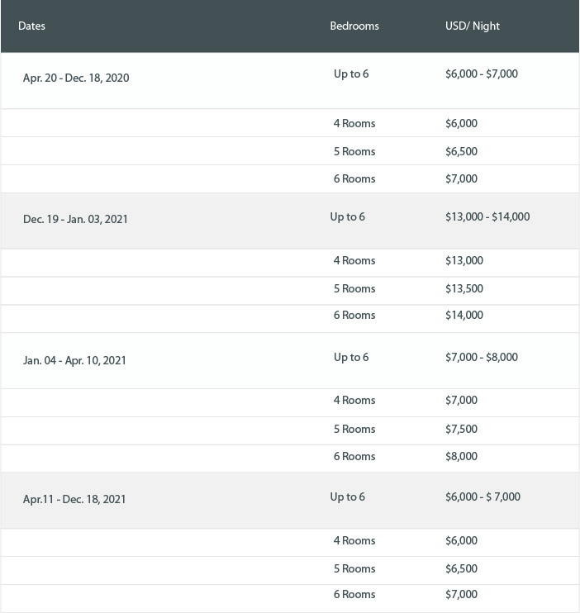Screen dimensions: 580x613
Task: Select the Dec. 19 - Jan. 03, 2021 date row
Action: pyautogui.click(x=290, y=221)
